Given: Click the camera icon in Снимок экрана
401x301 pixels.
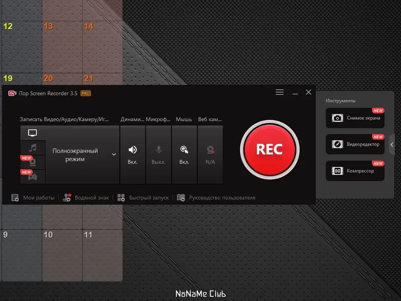Looking at the screenshot, I should click(337, 118).
